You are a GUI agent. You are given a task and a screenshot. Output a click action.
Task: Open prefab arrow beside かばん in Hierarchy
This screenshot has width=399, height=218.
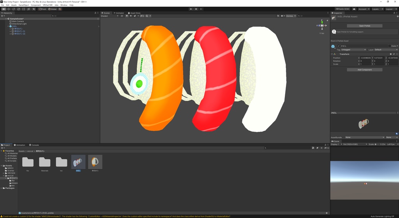pos(99,26)
